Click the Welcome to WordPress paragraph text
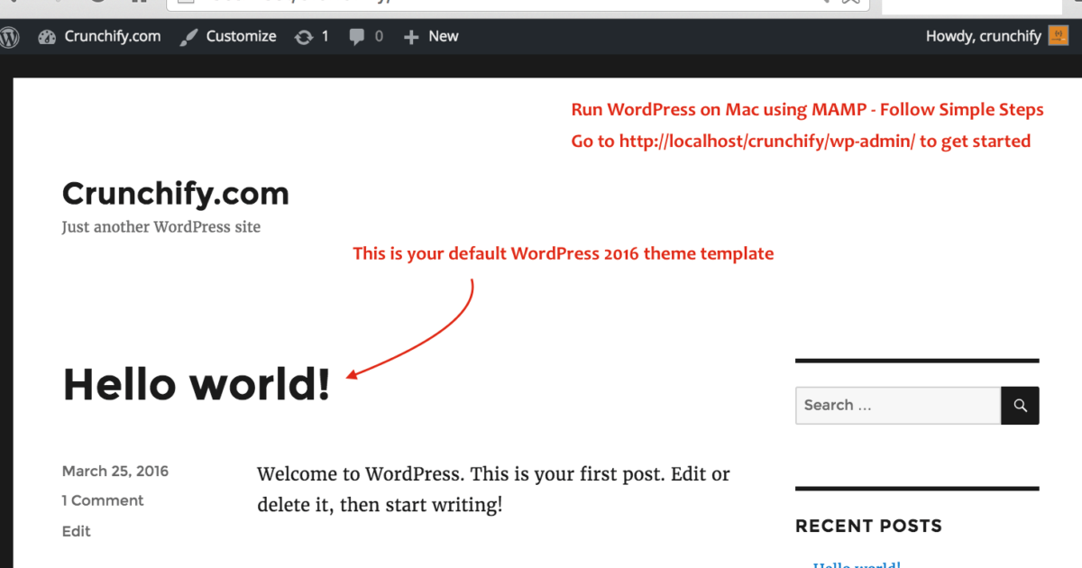The image size is (1082, 568). click(x=493, y=490)
